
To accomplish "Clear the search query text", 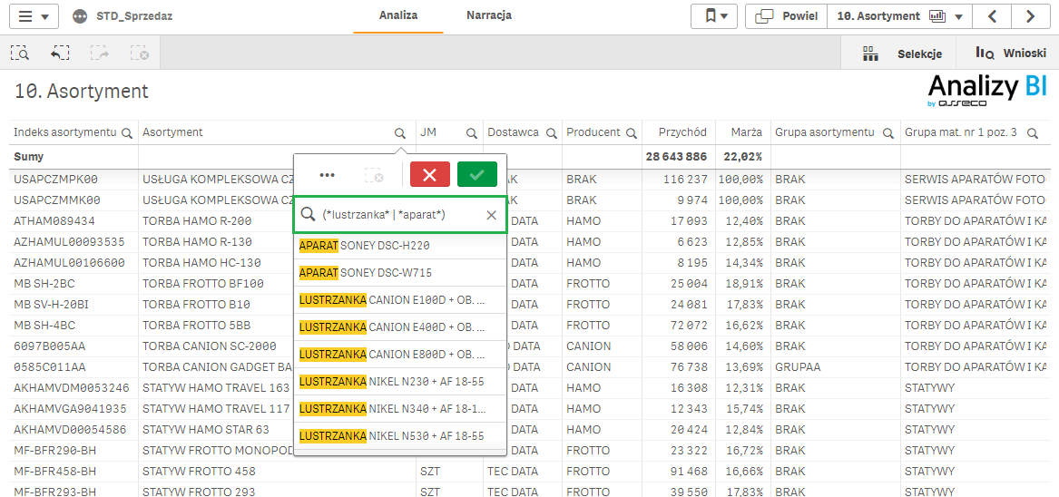I will pos(492,215).
